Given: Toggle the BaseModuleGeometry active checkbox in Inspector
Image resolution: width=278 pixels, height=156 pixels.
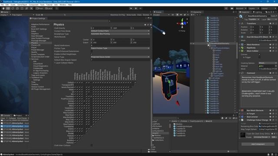Looking at the screenshot, I should point(246,16).
